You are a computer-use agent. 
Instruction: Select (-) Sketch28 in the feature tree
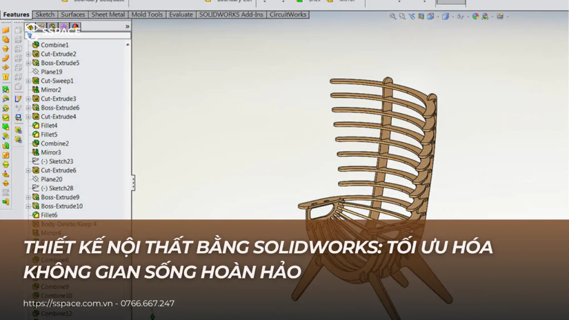click(x=57, y=188)
